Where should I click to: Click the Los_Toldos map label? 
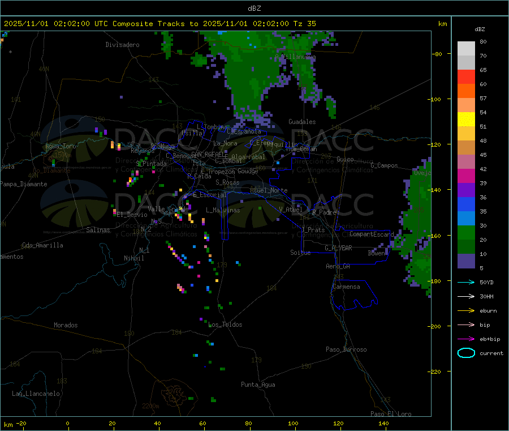(x=225, y=325)
